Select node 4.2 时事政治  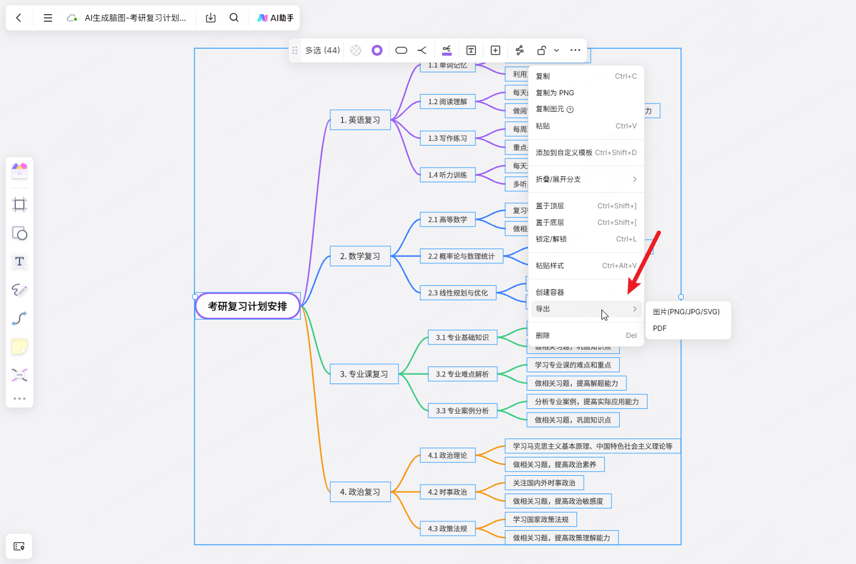coord(448,492)
